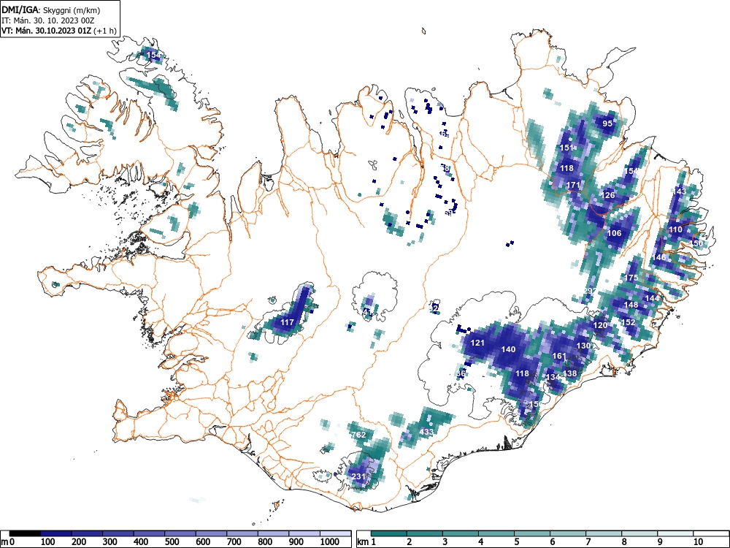Click the visibility value '121' on the map
The image size is (730, 548).
pyautogui.click(x=477, y=343)
